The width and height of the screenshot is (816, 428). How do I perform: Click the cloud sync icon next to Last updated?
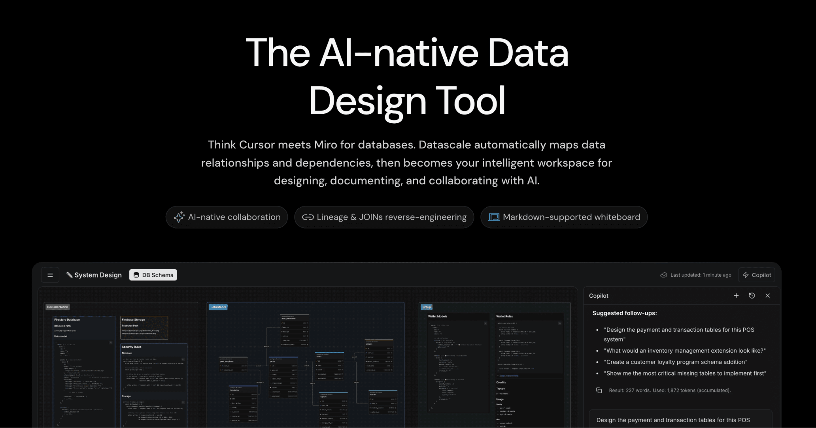(663, 275)
